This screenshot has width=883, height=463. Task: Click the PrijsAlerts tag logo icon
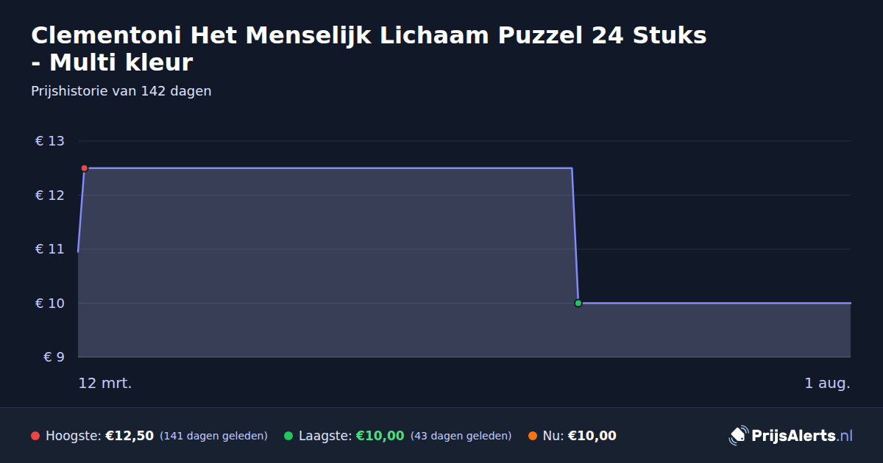click(738, 436)
